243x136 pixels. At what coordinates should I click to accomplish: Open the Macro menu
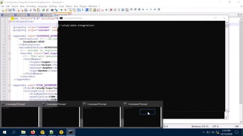69,6
